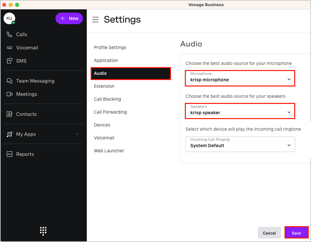
Task: Click the Incoming Call Ringing chevron arrow
Action: pyautogui.click(x=289, y=145)
